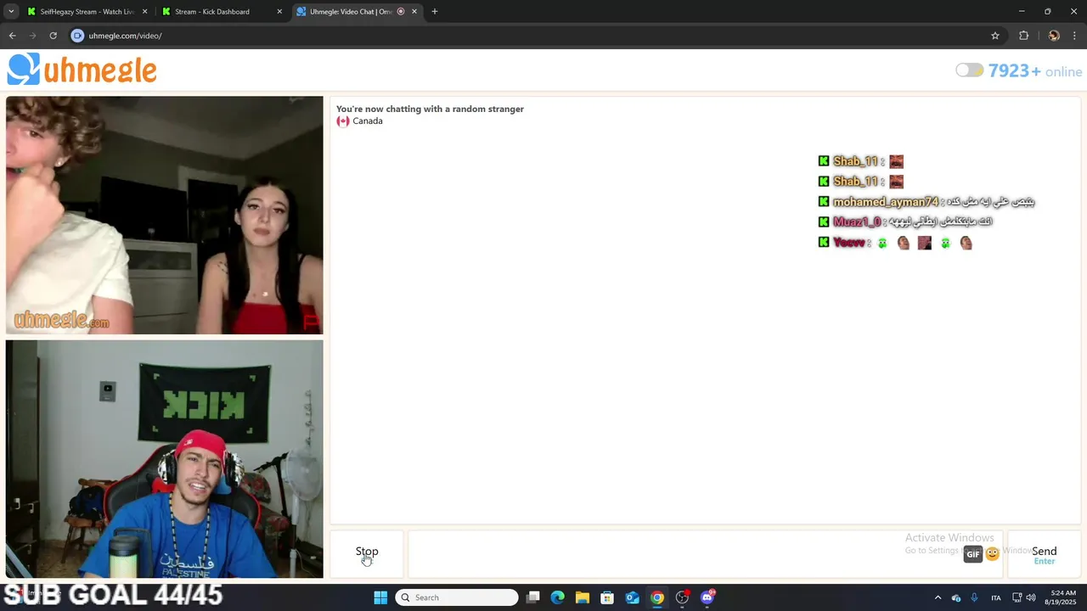Image resolution: width=1087 pixels, height=611 pixels.
Task: Open Outlook from the taskbar
Action: point(633,597)
